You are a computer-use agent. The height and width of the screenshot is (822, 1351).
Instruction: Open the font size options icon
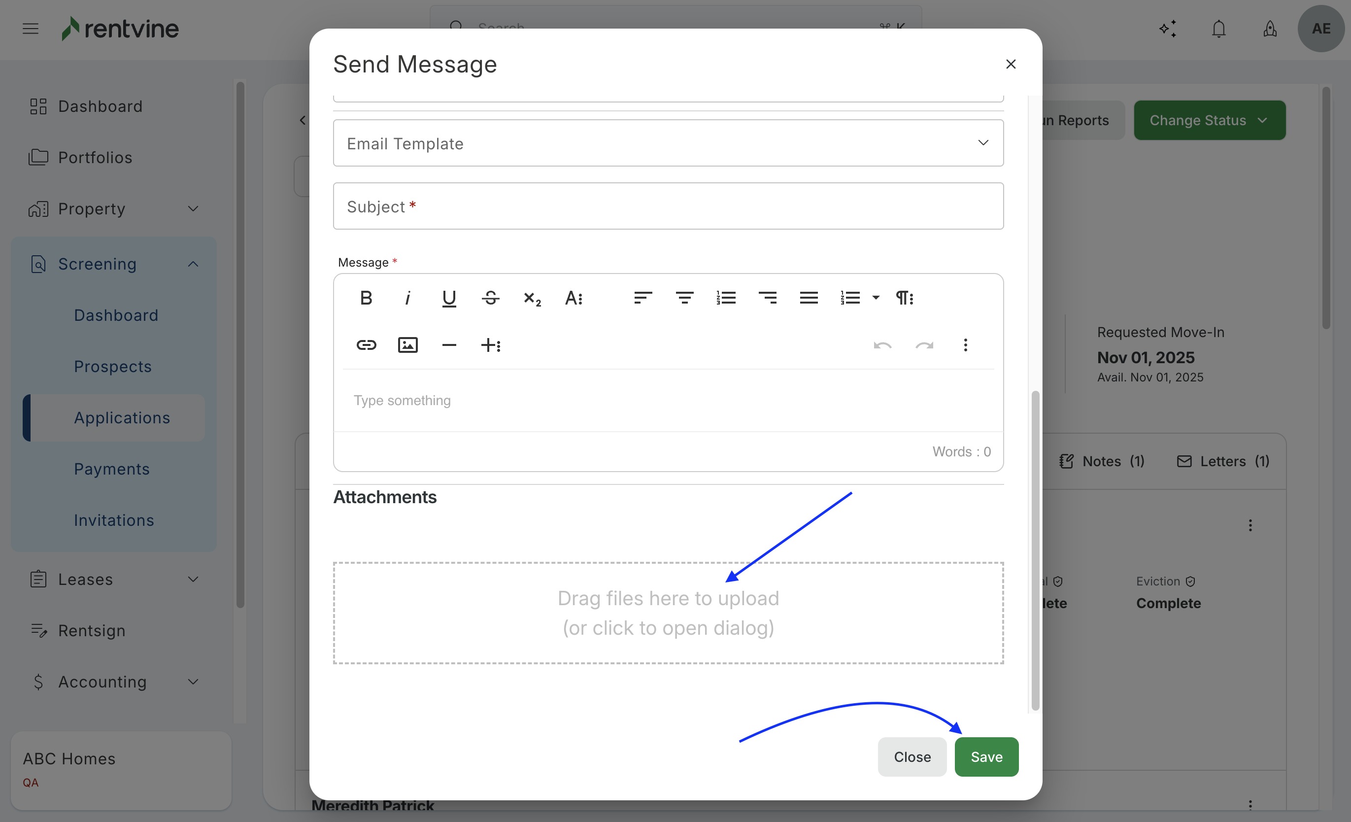[574, 298]
